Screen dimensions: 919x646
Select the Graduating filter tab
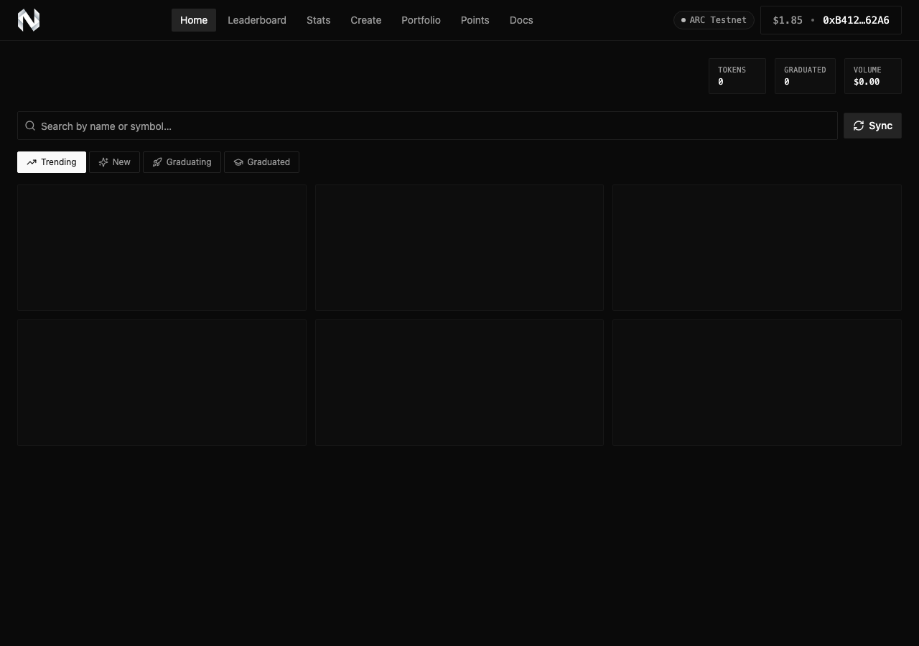tap(182, 162)
